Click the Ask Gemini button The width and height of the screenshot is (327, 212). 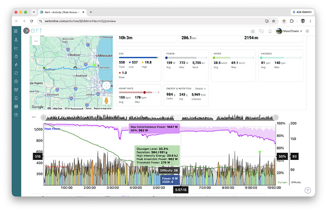302,12
